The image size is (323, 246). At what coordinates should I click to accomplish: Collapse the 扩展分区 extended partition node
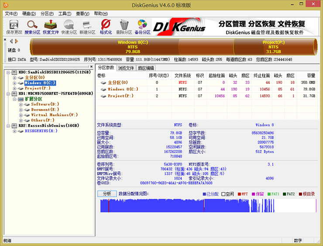tap(14, 99)
